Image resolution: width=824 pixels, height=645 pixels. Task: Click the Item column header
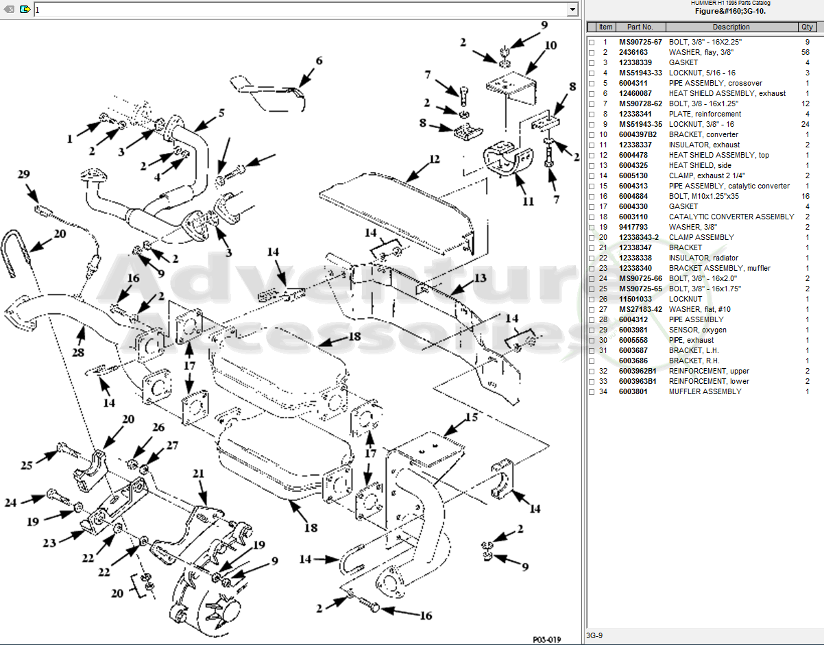pos(605,27)
